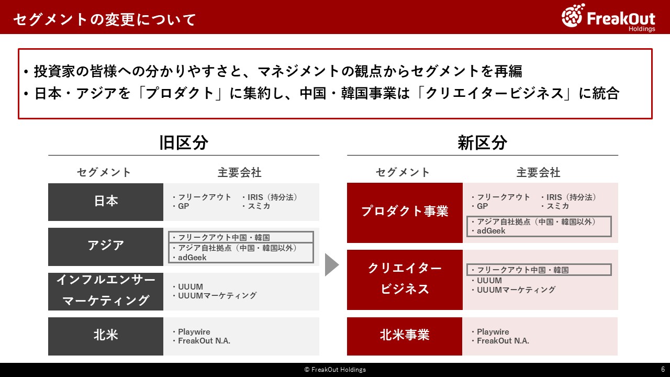Click GP in the プロダクト事業 row
The width and height of the screenshot is (670, 377).
(x=483, y=206)
